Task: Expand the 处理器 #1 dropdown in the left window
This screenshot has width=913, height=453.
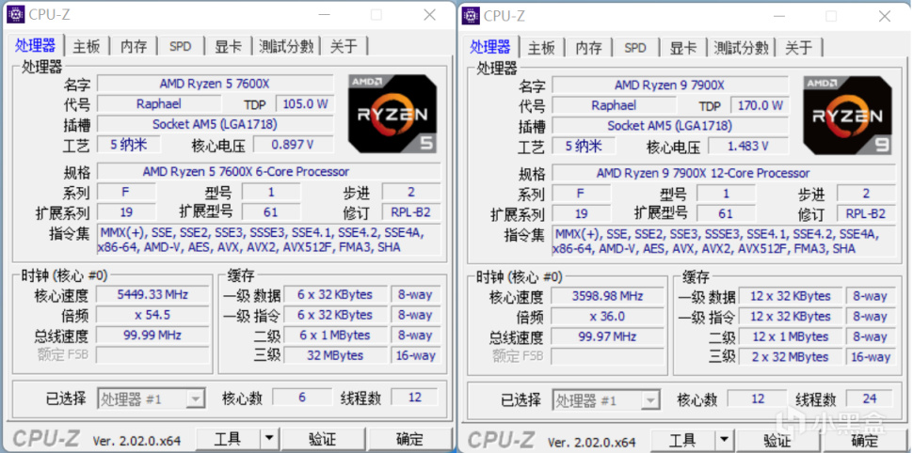Action: (x=196, y=398)
